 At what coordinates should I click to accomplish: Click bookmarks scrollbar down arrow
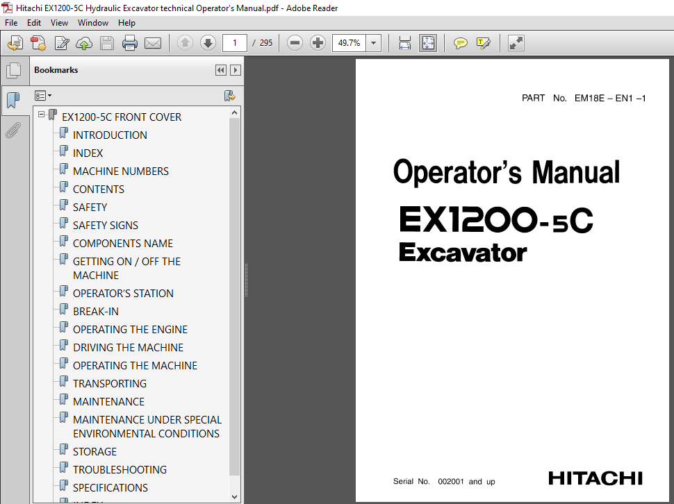point(235,496)
